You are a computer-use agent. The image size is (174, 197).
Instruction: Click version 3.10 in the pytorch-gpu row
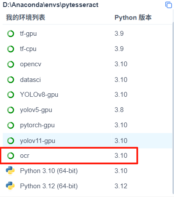click(121, 125)
